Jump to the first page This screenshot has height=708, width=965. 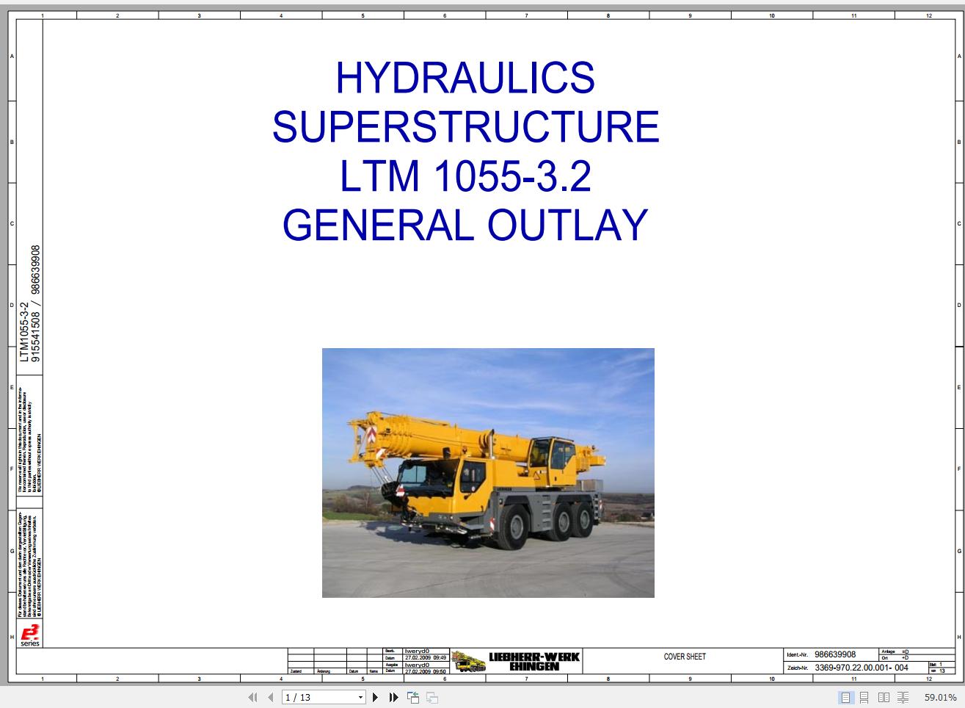coord(252,698)
